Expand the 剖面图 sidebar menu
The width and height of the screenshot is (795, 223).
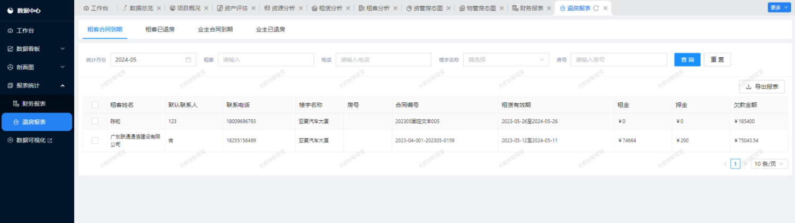(x=37, y=67)
